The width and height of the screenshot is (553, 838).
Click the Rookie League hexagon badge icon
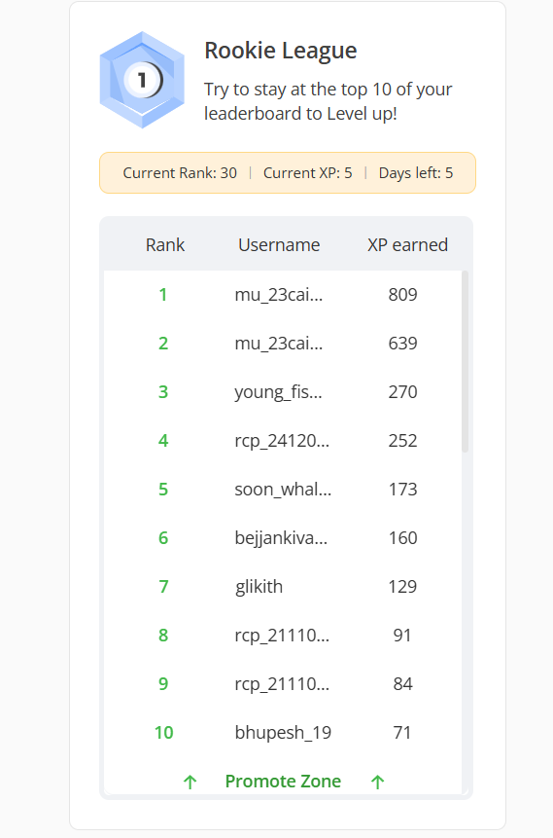coord(142,80)
